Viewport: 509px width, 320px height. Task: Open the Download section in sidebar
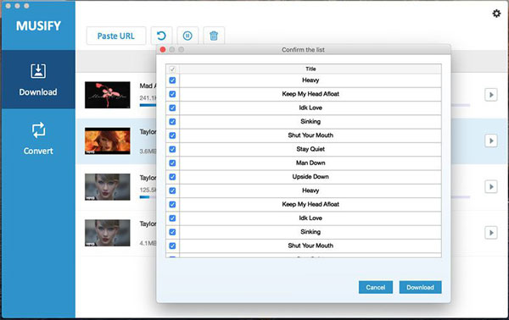(38, 80)
